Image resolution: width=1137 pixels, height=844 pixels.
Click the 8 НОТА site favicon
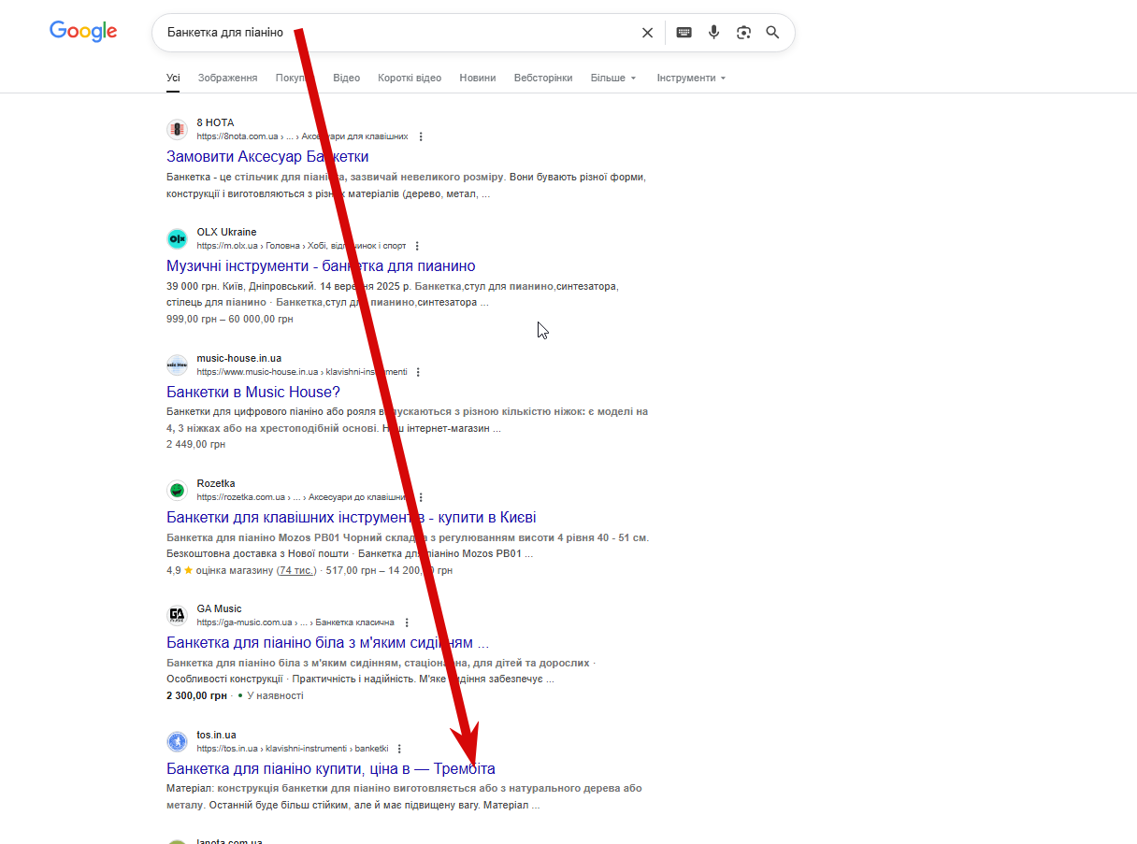177,130
